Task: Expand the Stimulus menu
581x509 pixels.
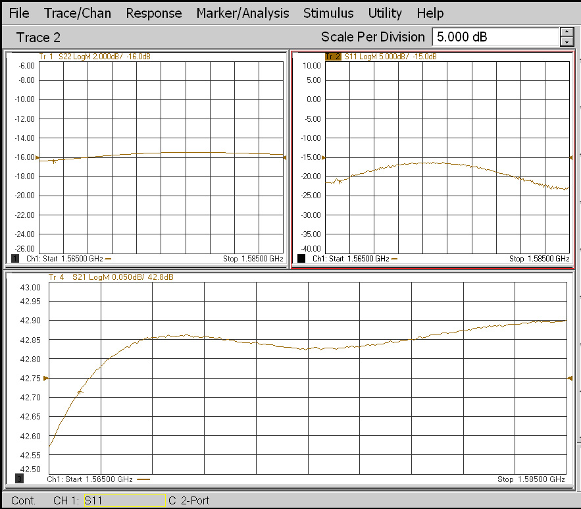Action: click(328, 13)
